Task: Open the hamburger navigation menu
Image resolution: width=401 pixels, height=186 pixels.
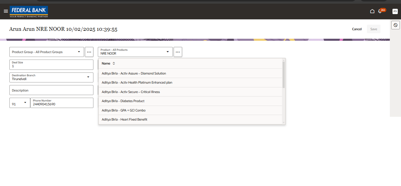Action: 6,11
